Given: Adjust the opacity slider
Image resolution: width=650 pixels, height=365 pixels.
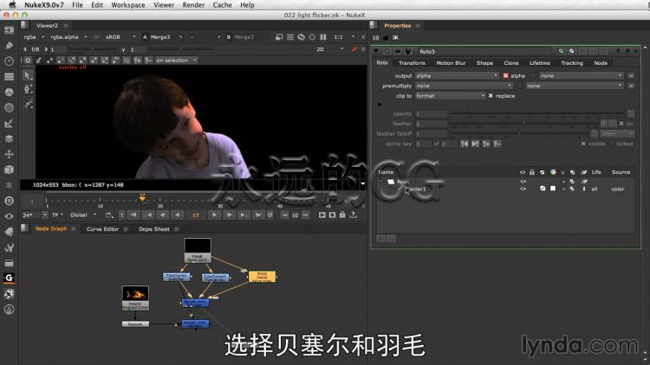Looking at the screenshot, I should coord(537,114).
